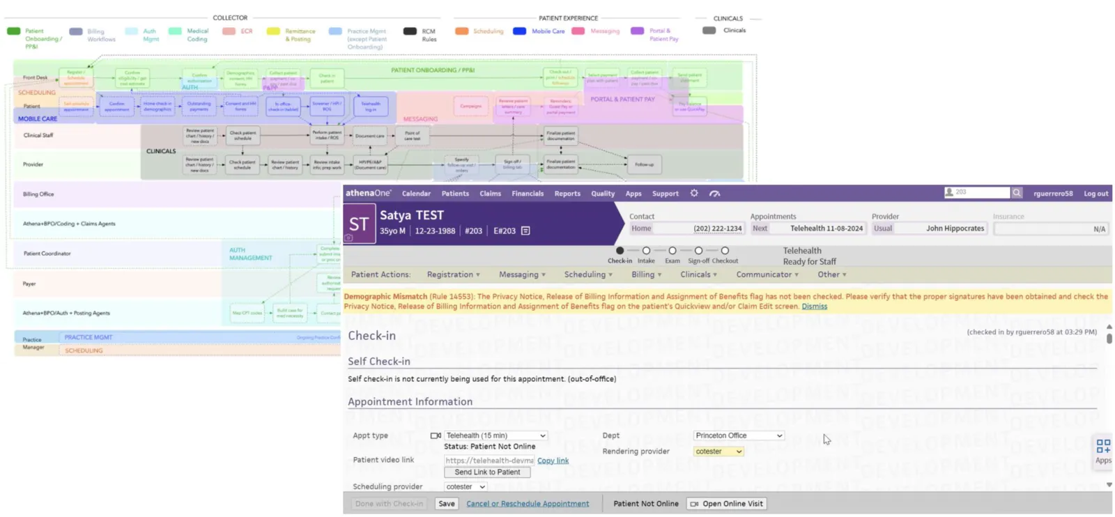
Task: Select the Intake workflow stage circle
Action: (646, 250)
